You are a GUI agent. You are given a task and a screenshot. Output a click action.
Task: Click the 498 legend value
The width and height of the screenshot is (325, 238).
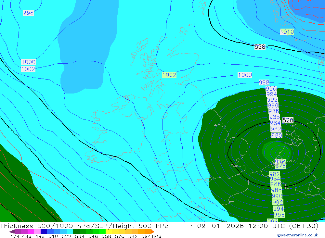pyautogui.click(x=40, y=236)
